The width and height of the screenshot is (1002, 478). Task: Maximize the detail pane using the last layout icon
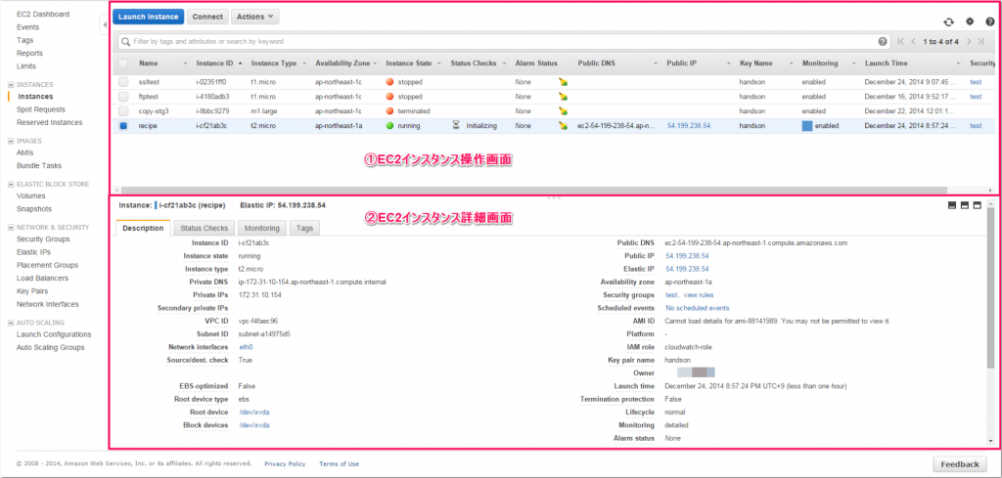coord(978,205)
